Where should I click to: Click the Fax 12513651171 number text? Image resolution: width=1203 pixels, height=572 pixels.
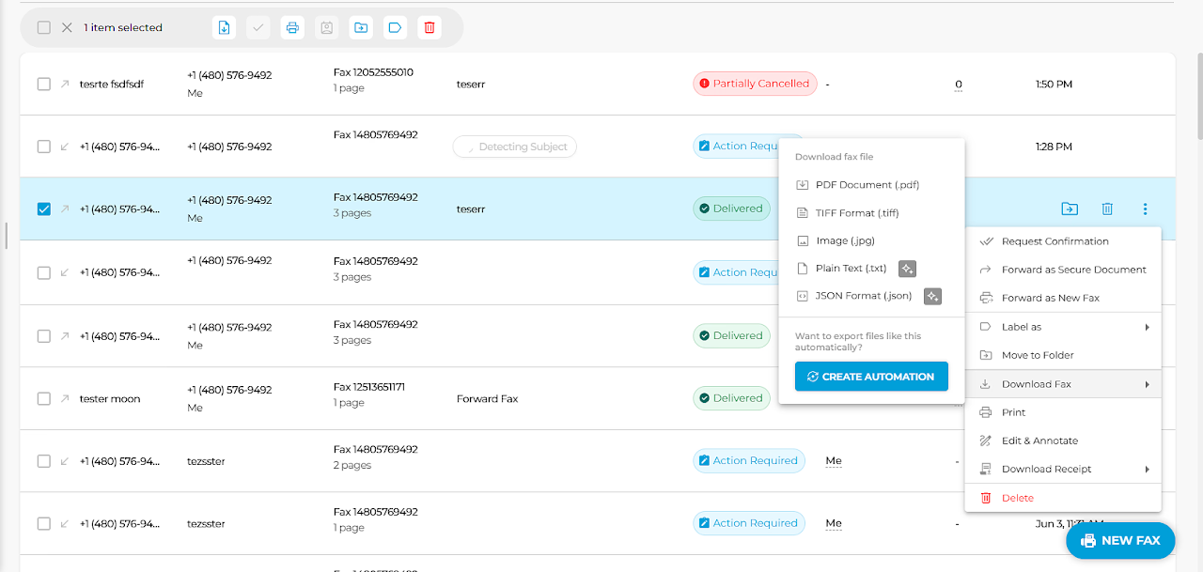[x=369, y=387]
